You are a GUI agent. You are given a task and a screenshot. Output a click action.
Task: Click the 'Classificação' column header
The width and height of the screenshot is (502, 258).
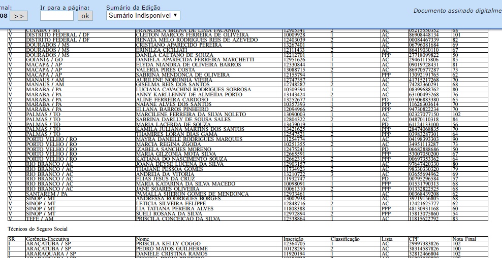click(345, 239)
